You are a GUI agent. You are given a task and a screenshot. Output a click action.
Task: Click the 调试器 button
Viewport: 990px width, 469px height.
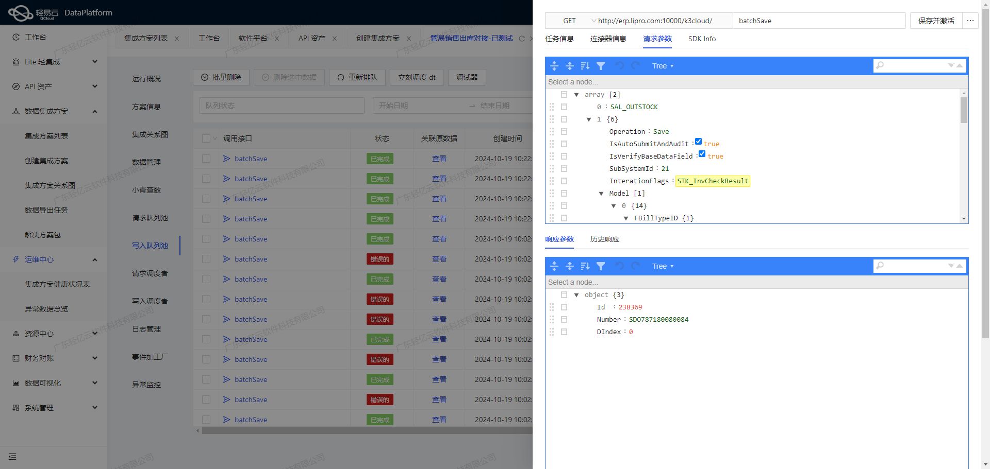(x=467, y=77)
